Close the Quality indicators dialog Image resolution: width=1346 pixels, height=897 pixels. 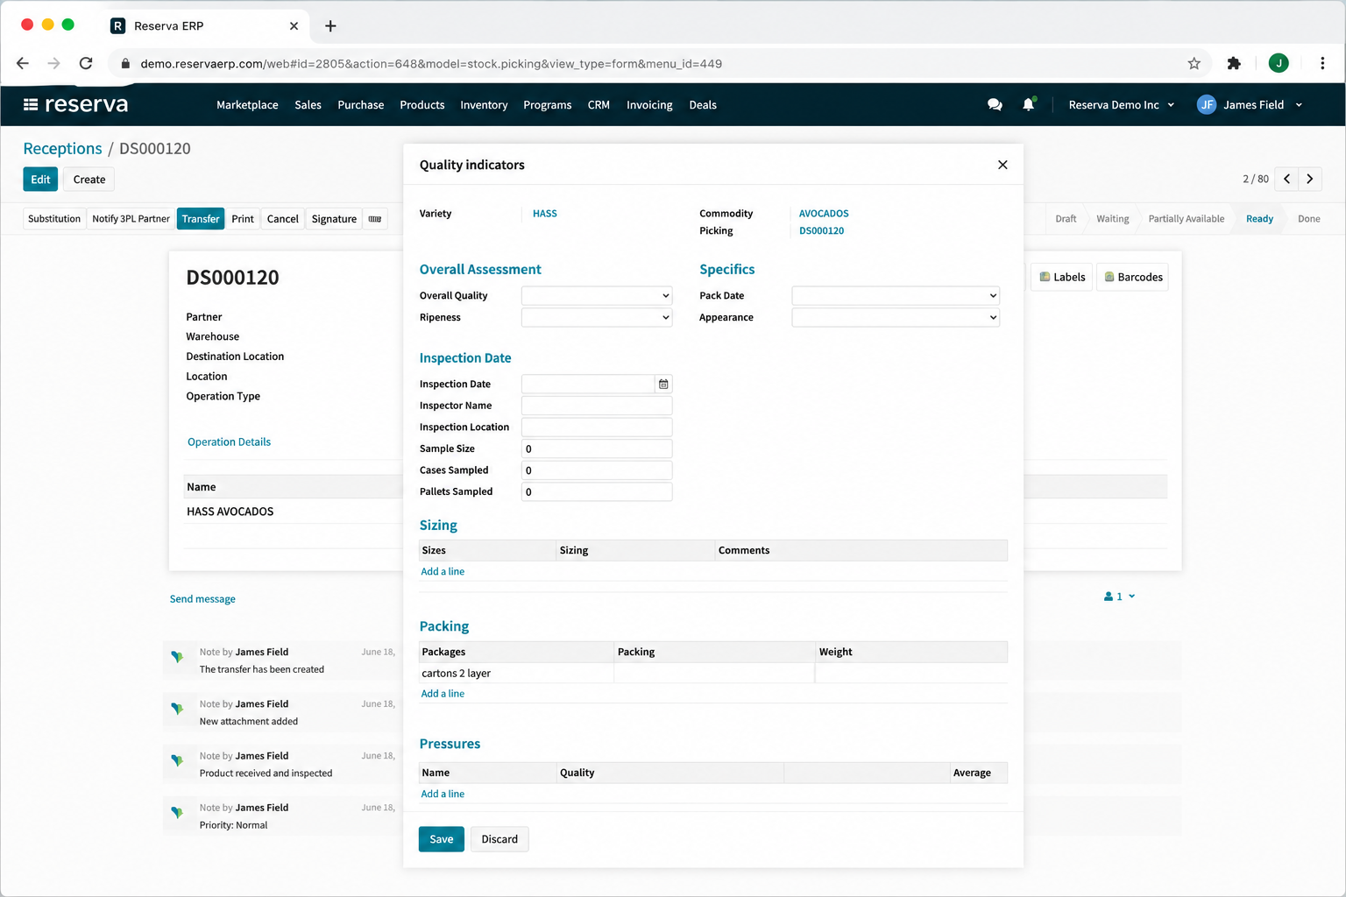(x=1002, y=165)
